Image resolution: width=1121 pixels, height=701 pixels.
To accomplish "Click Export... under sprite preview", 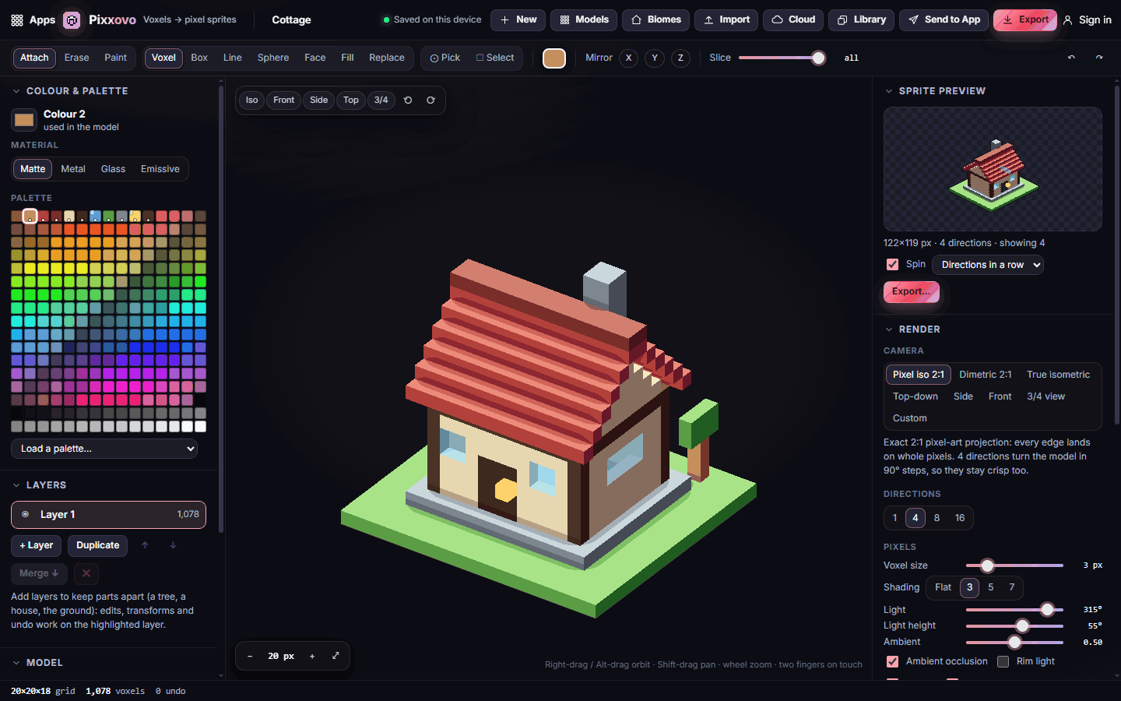I will pos(911,291).
